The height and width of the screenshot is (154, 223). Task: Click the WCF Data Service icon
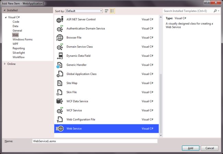click(60, 101)
